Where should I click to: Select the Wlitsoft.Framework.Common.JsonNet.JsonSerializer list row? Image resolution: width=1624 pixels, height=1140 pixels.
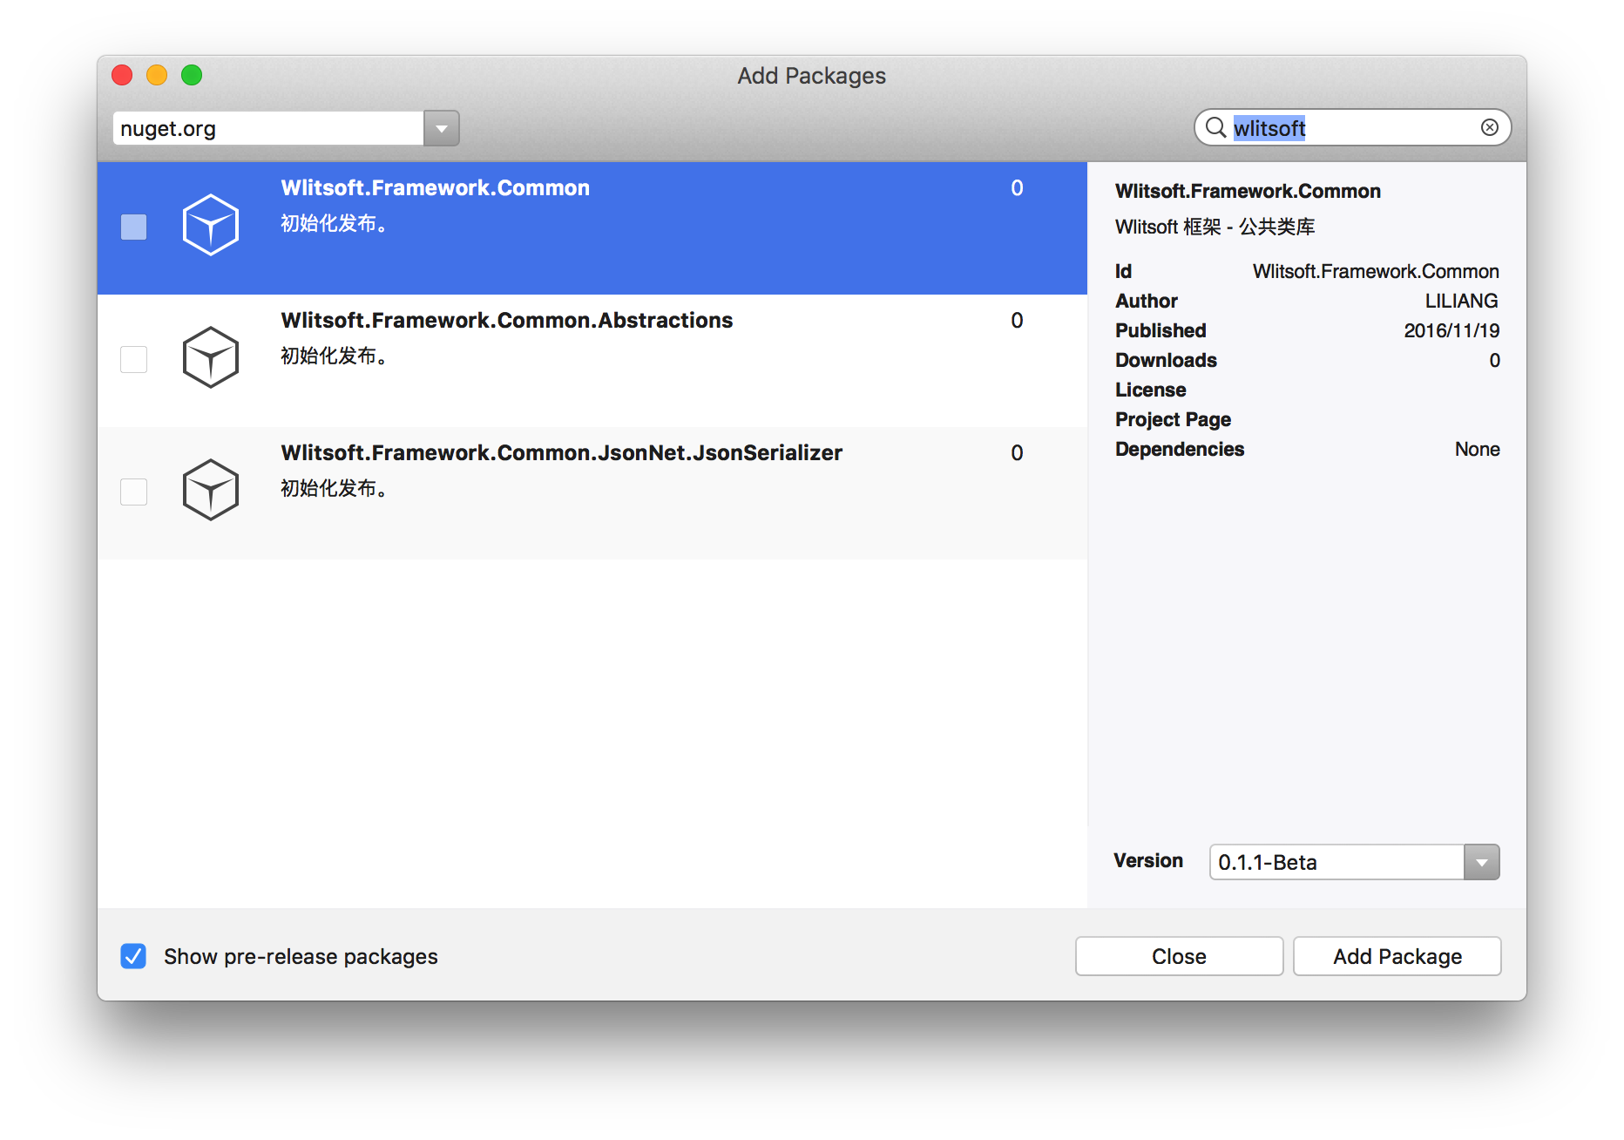(592, 493)
